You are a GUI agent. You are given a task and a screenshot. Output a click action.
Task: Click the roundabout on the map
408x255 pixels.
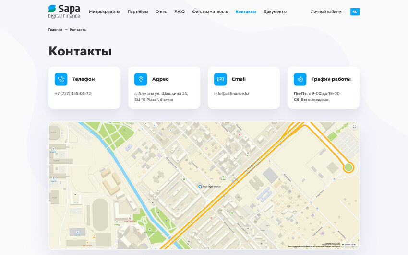348,167
